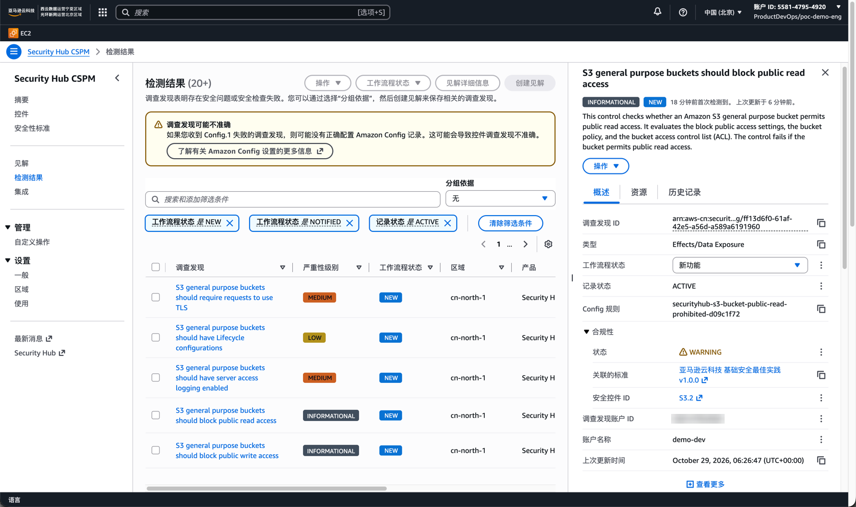856x507 pixels.
Task: Check the block public write access row
Action: tap(156, 451)
